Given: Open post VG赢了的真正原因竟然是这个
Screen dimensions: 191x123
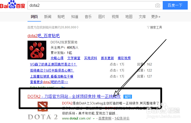Looking at the screenshot, I should pyautogui.click(x=54, y=64).
